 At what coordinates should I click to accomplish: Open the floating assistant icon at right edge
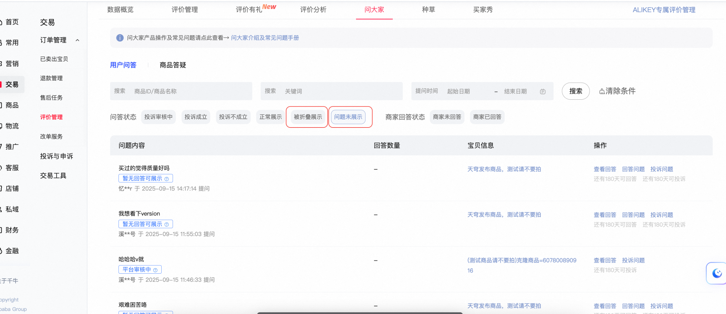coord(717,273)
